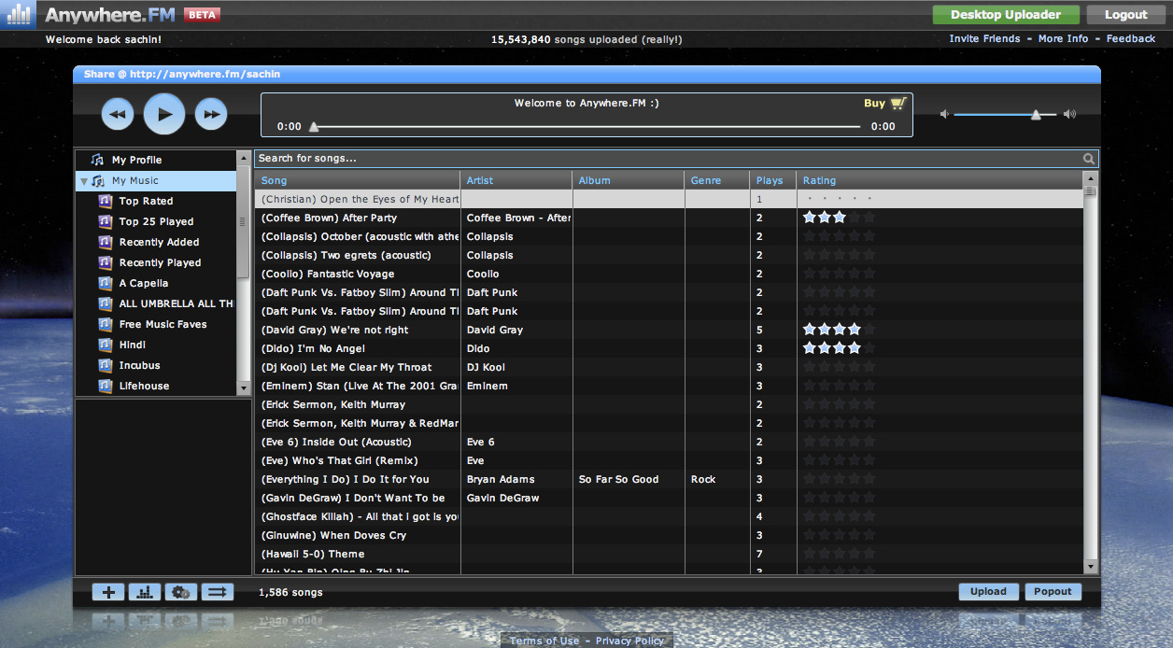Screen dimensions: 1173x648
Task: Collapse the My Music tree arrow
Action: point(84,181)
